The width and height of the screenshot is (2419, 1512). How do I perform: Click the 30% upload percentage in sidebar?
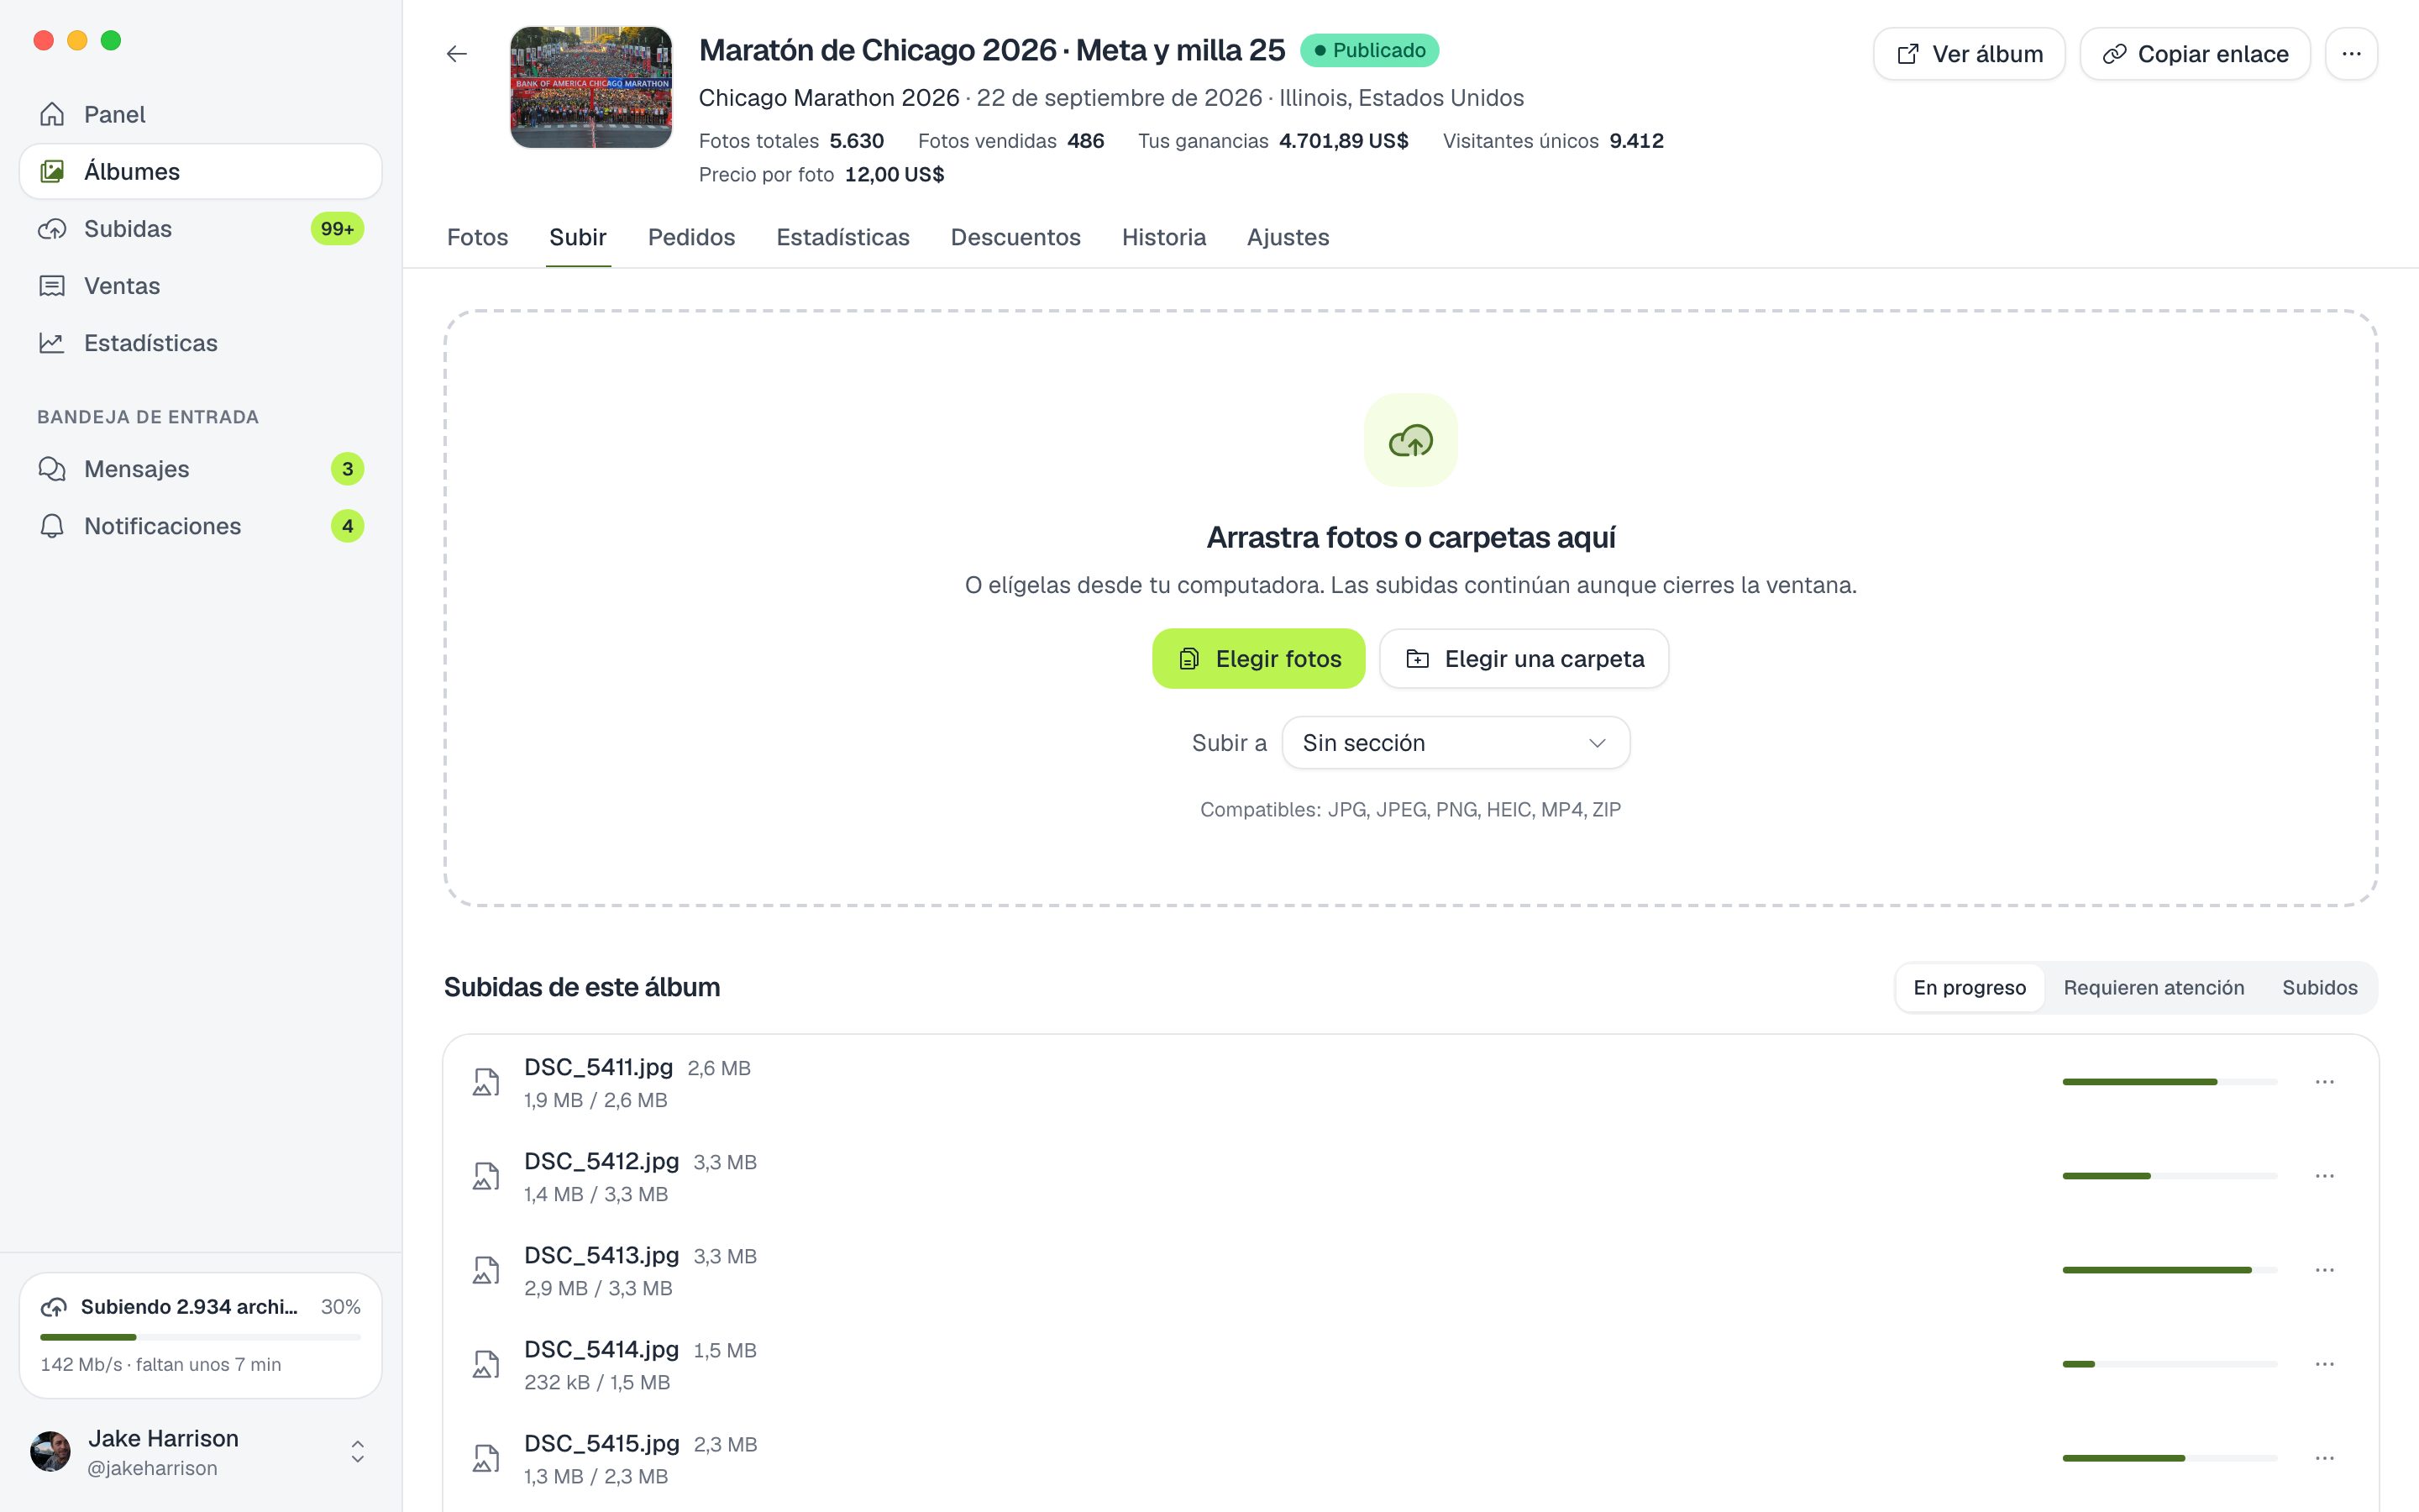pos(341,1307)
